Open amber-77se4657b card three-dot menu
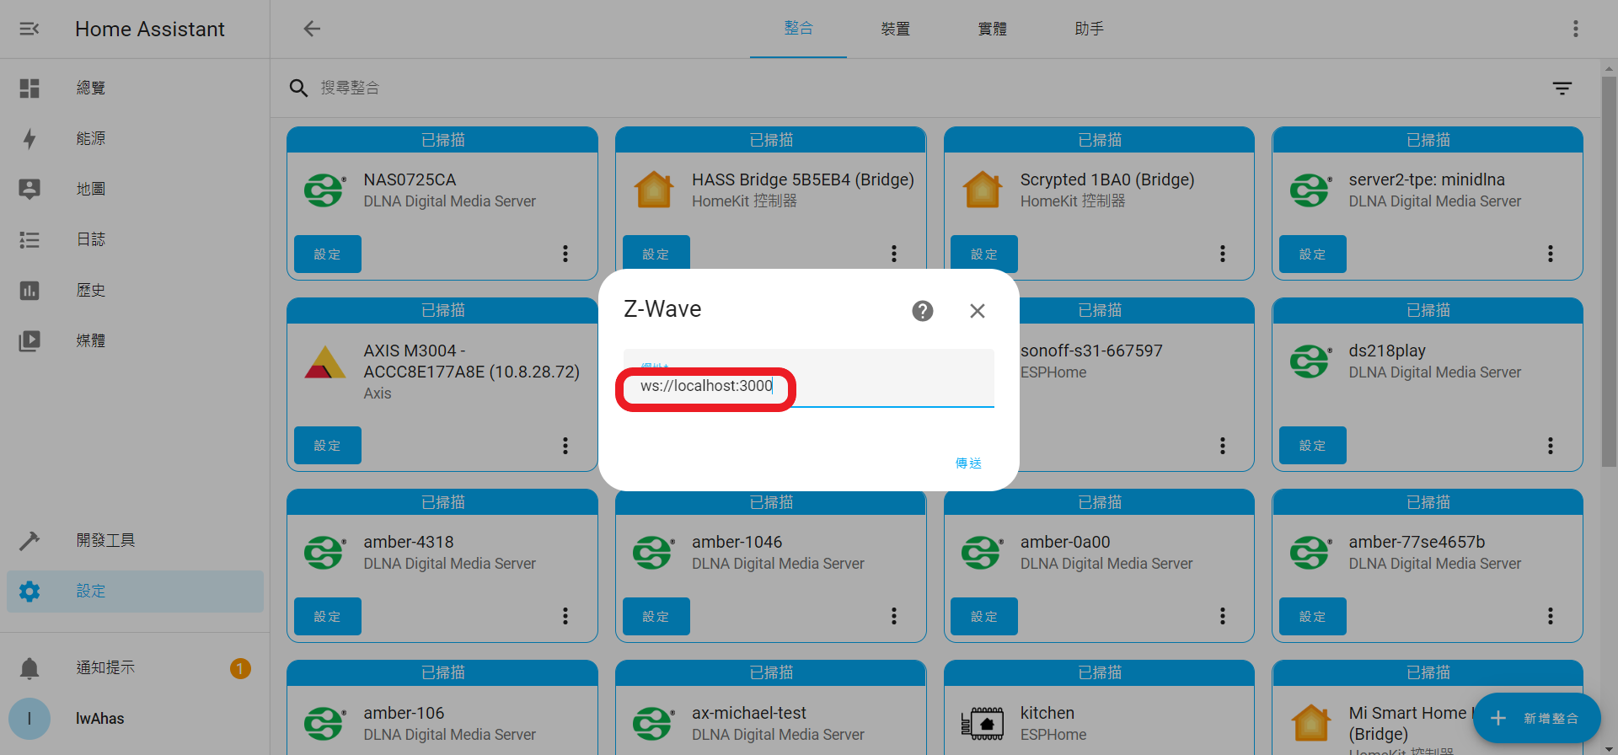Image resolution: width=1618 pixels, height=755 pixels. coord(1551,616)
